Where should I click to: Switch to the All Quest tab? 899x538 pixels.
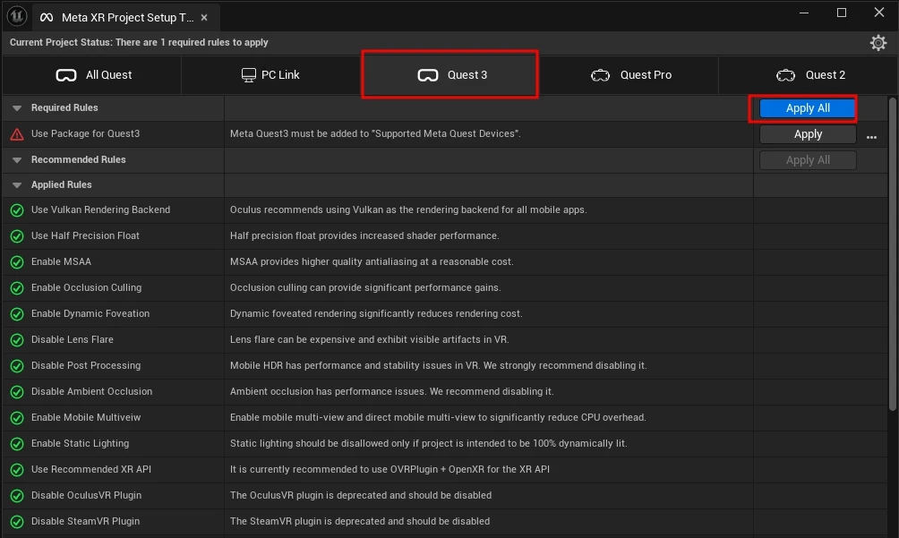click(92, 75)
